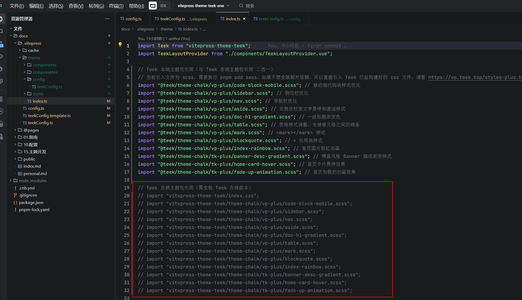Open the Search view in activity bar
Viewport: 522px width, 300px height.
click(2, 31)
